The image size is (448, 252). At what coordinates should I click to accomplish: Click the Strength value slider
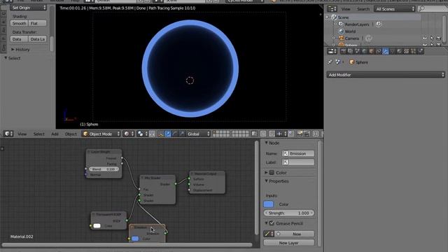pos(289,213)
